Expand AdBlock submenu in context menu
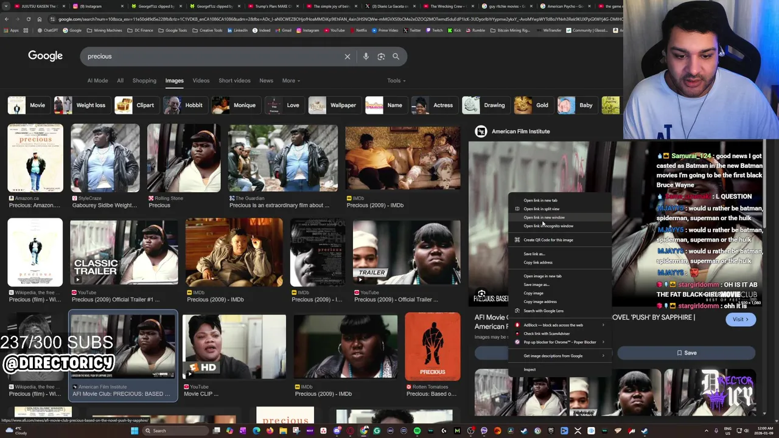 click(560, 325)
